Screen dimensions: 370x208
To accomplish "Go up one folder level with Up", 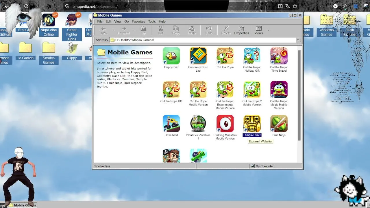I will [143, 30].
